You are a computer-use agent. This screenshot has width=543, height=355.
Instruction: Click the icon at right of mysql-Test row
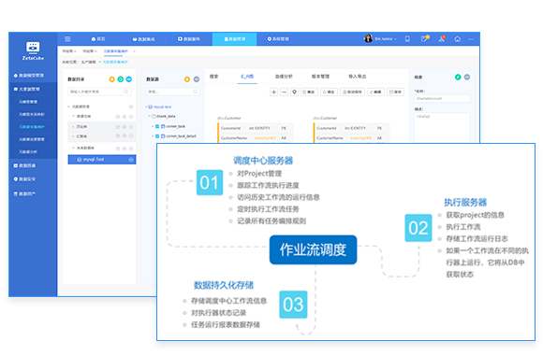click(x=131, y=160)
